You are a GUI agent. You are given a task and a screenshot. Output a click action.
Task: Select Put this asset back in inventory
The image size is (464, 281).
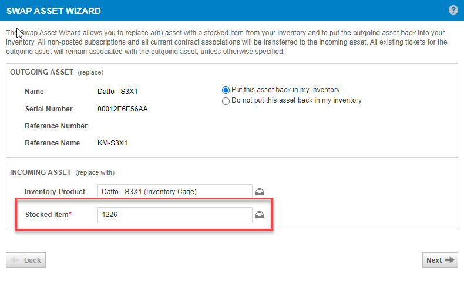226,90
